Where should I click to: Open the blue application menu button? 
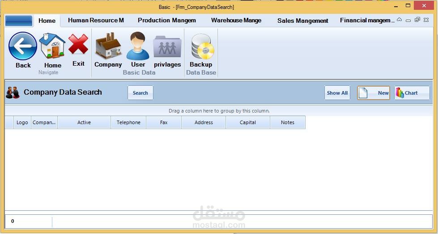point(19,21)
